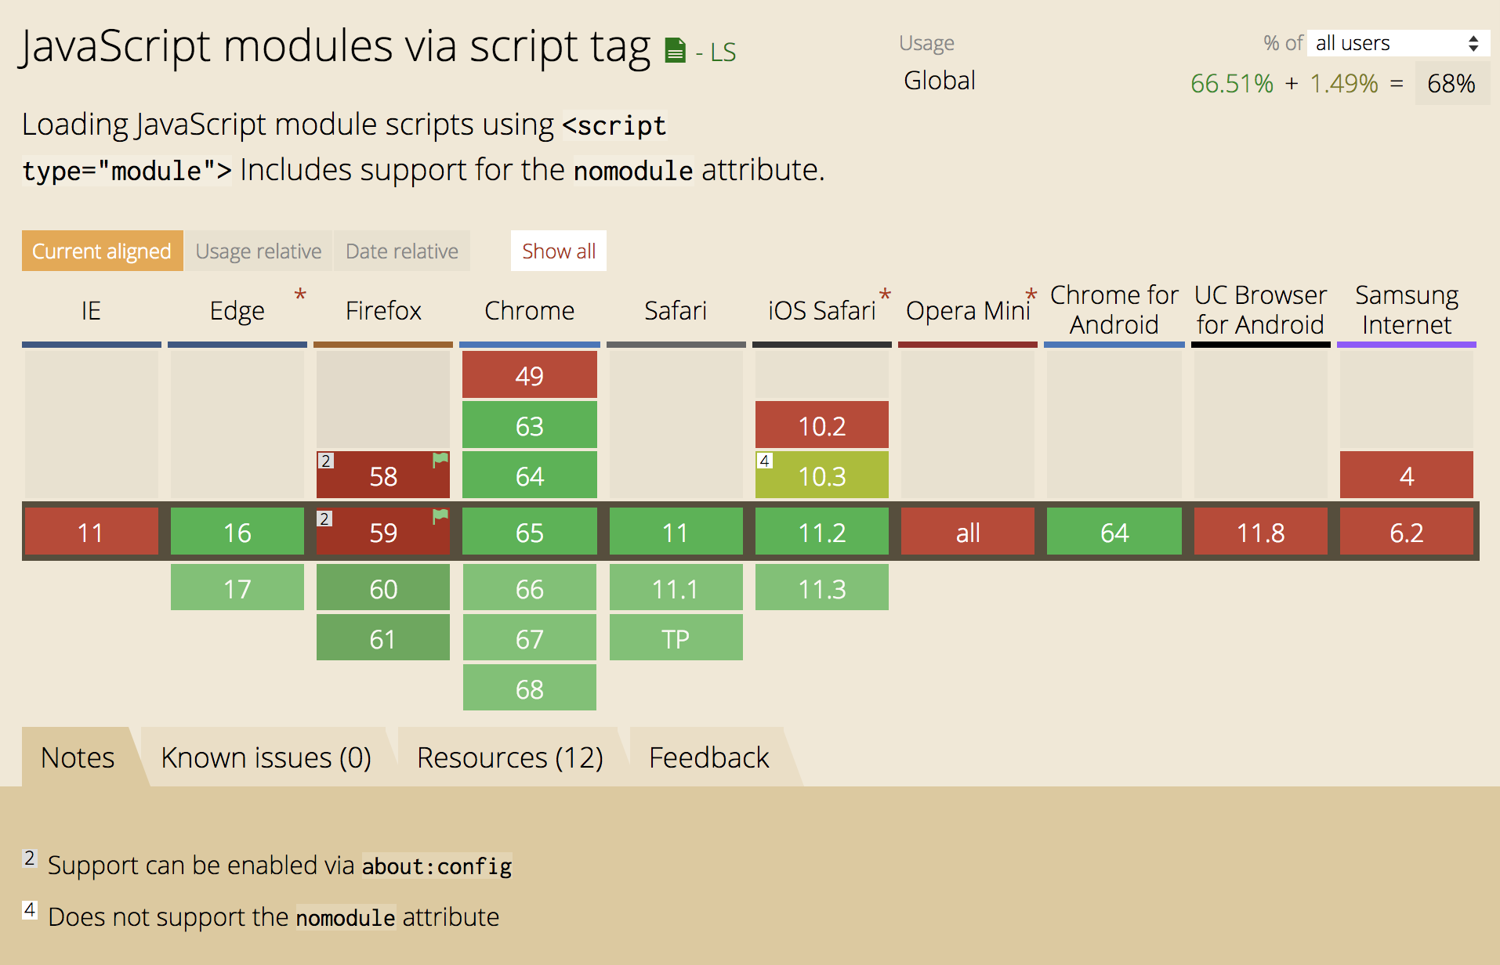Viewport: 1500px width, 965px height.
Task: Select the Edge 17 support cell
Action: click(x=237, y=587)
